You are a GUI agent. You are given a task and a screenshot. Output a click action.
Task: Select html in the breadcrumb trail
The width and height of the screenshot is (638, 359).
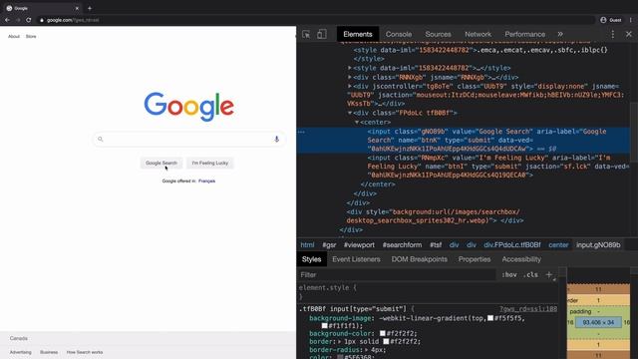pos(307,245)
